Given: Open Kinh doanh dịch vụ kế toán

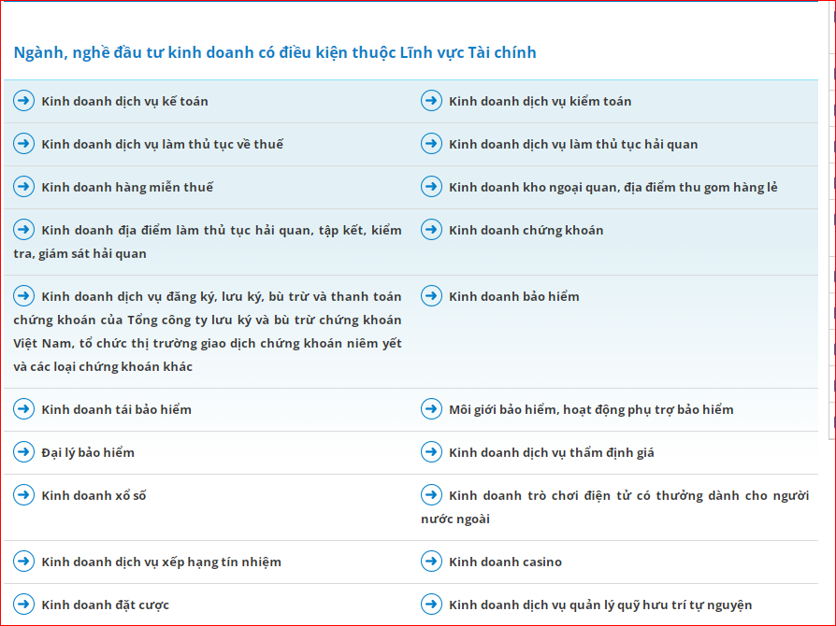Looking at the screenshot, I should tap(124, 101).
